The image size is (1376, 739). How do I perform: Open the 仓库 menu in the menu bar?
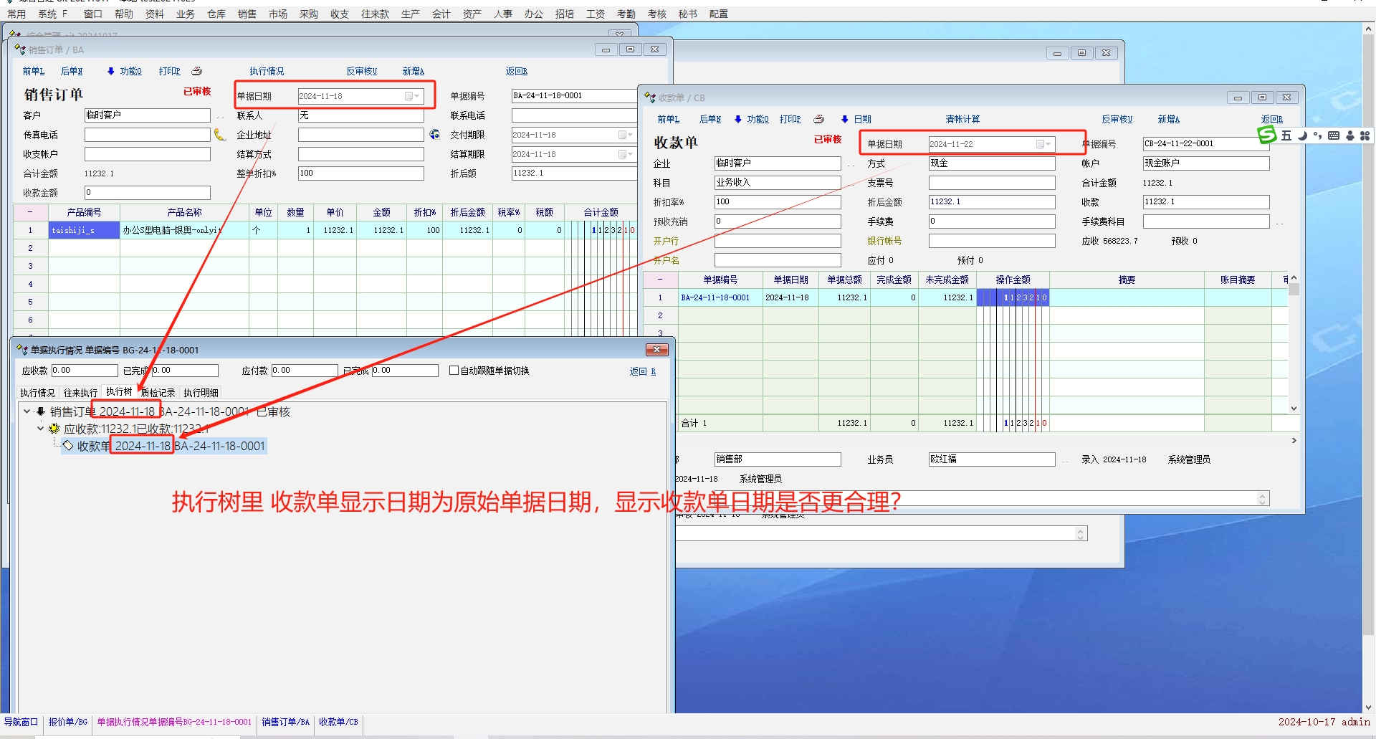coord(216,14)
